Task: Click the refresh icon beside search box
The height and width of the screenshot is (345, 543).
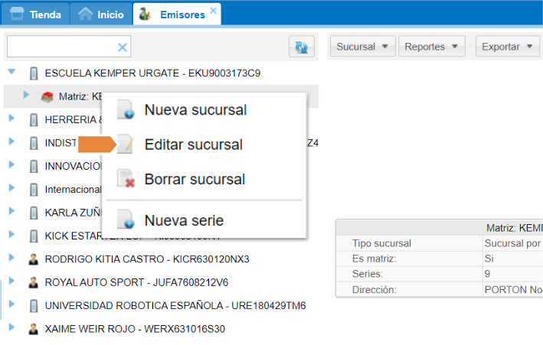Action: (302, 47)
